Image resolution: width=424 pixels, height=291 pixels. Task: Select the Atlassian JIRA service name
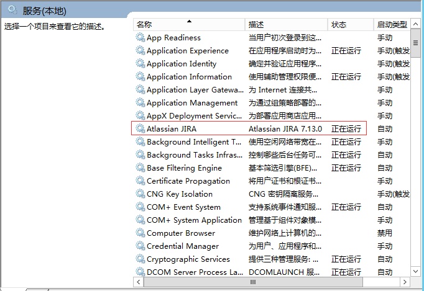[172, 129]
